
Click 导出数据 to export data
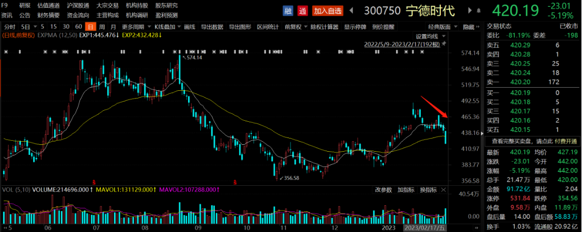[212, 27]
